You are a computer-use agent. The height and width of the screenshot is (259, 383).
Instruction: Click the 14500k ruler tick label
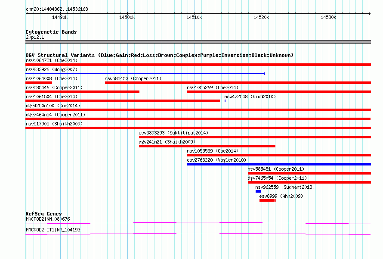click(x=127, y=17)
